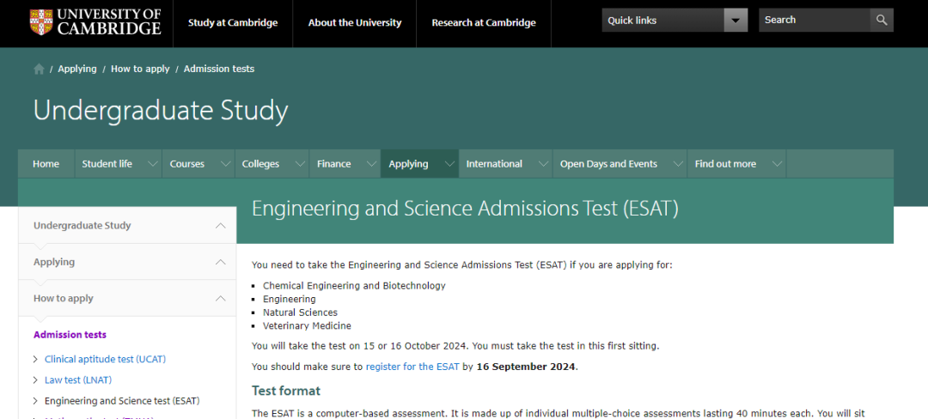Click the 16 September 2024 deadline text
Screen dimensions: 928x419
[526, 367]
